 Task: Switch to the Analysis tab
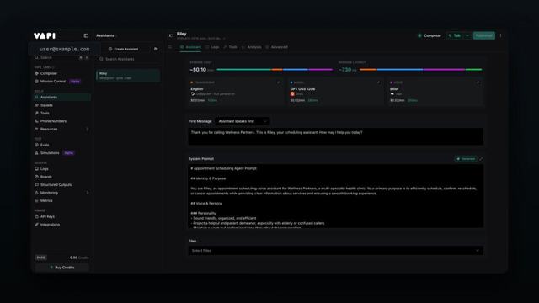pyautogui.click(x=252, y=47)
